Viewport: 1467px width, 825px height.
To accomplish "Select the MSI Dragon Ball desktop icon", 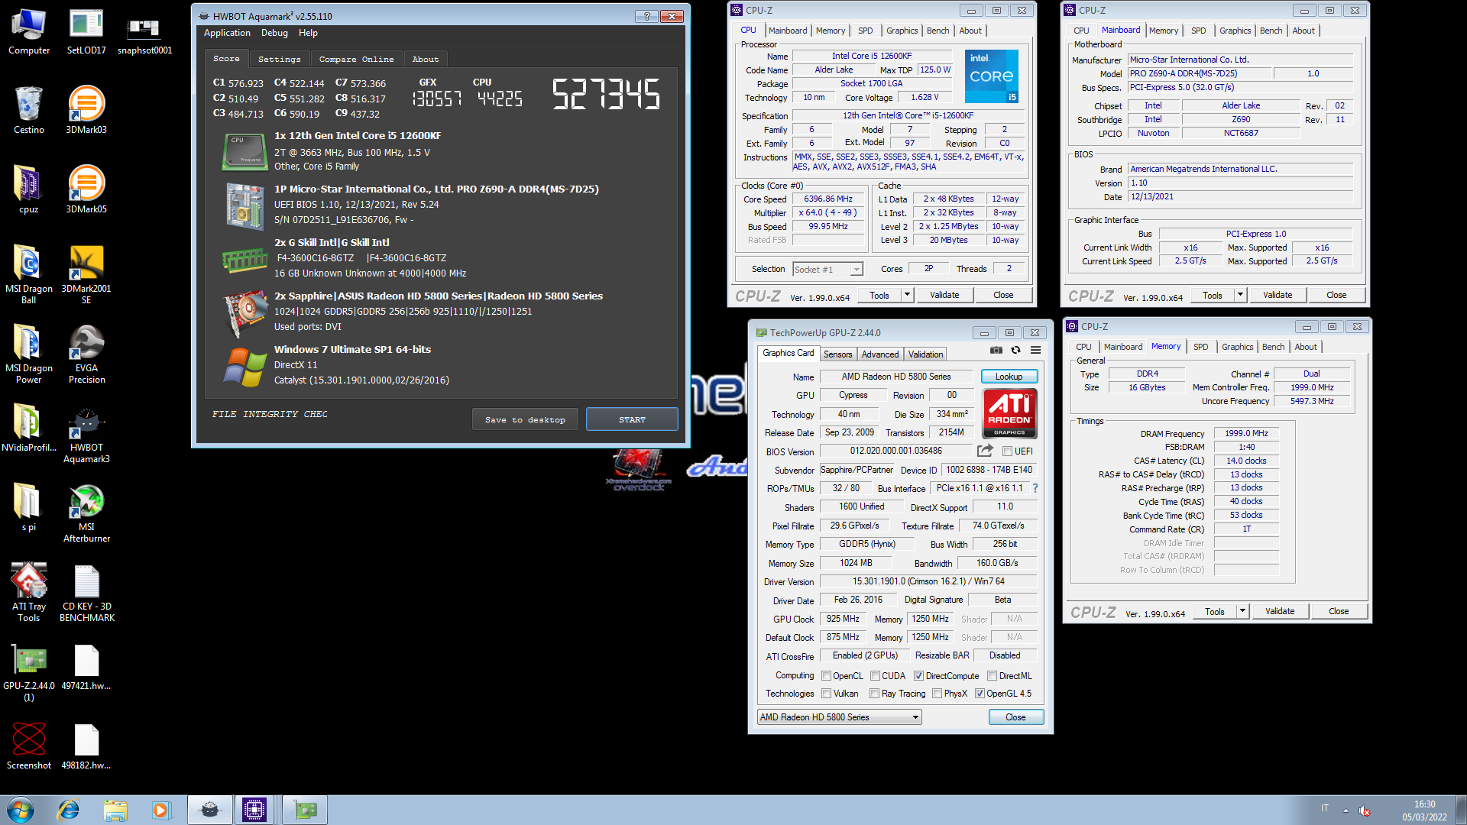I will click(29, 275).
